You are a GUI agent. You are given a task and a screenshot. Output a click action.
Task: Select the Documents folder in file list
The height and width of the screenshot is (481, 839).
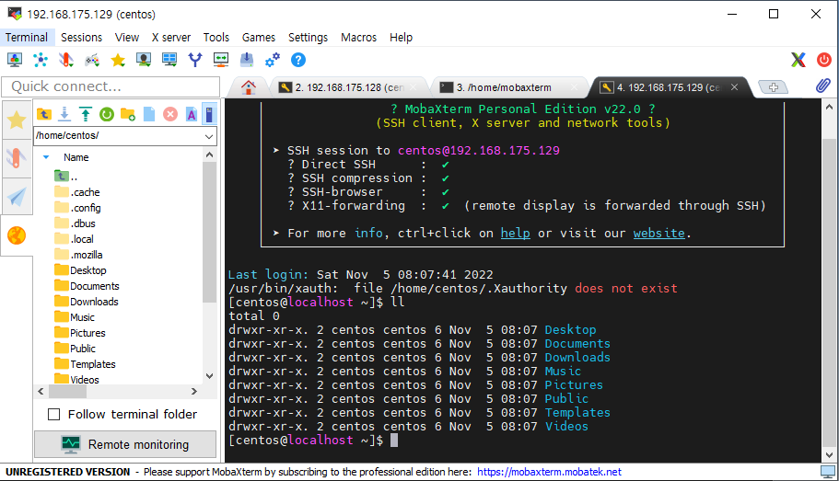coord(87,286)
